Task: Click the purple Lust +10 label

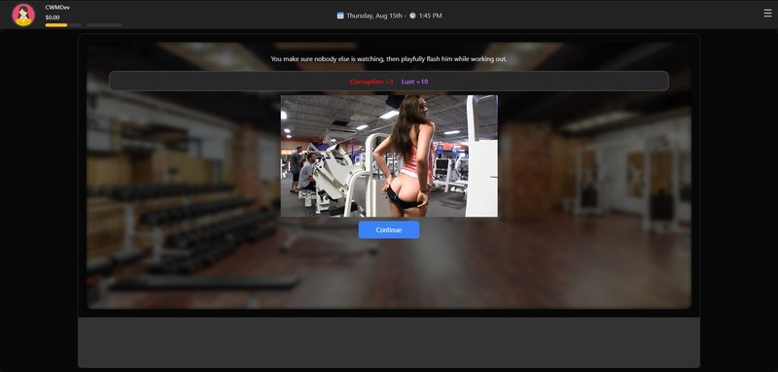Action: [x=415, y=82]
